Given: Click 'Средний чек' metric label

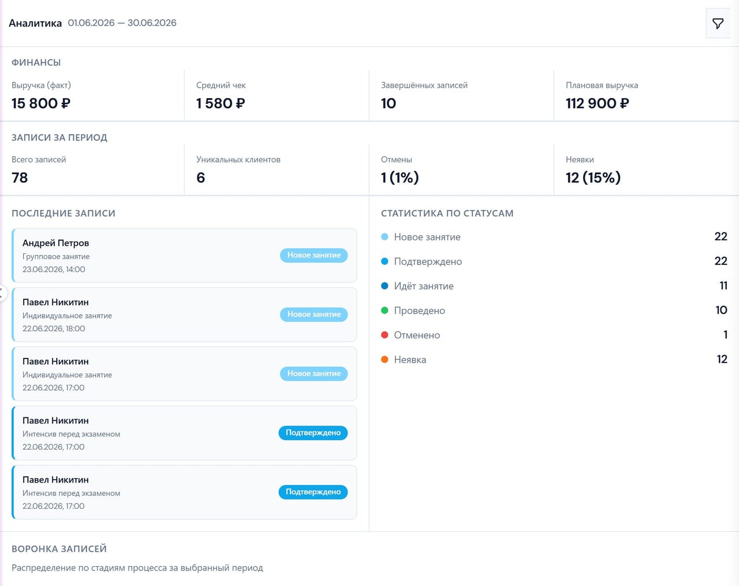Looking at the screenshot, I should click(x=221, y=85).
